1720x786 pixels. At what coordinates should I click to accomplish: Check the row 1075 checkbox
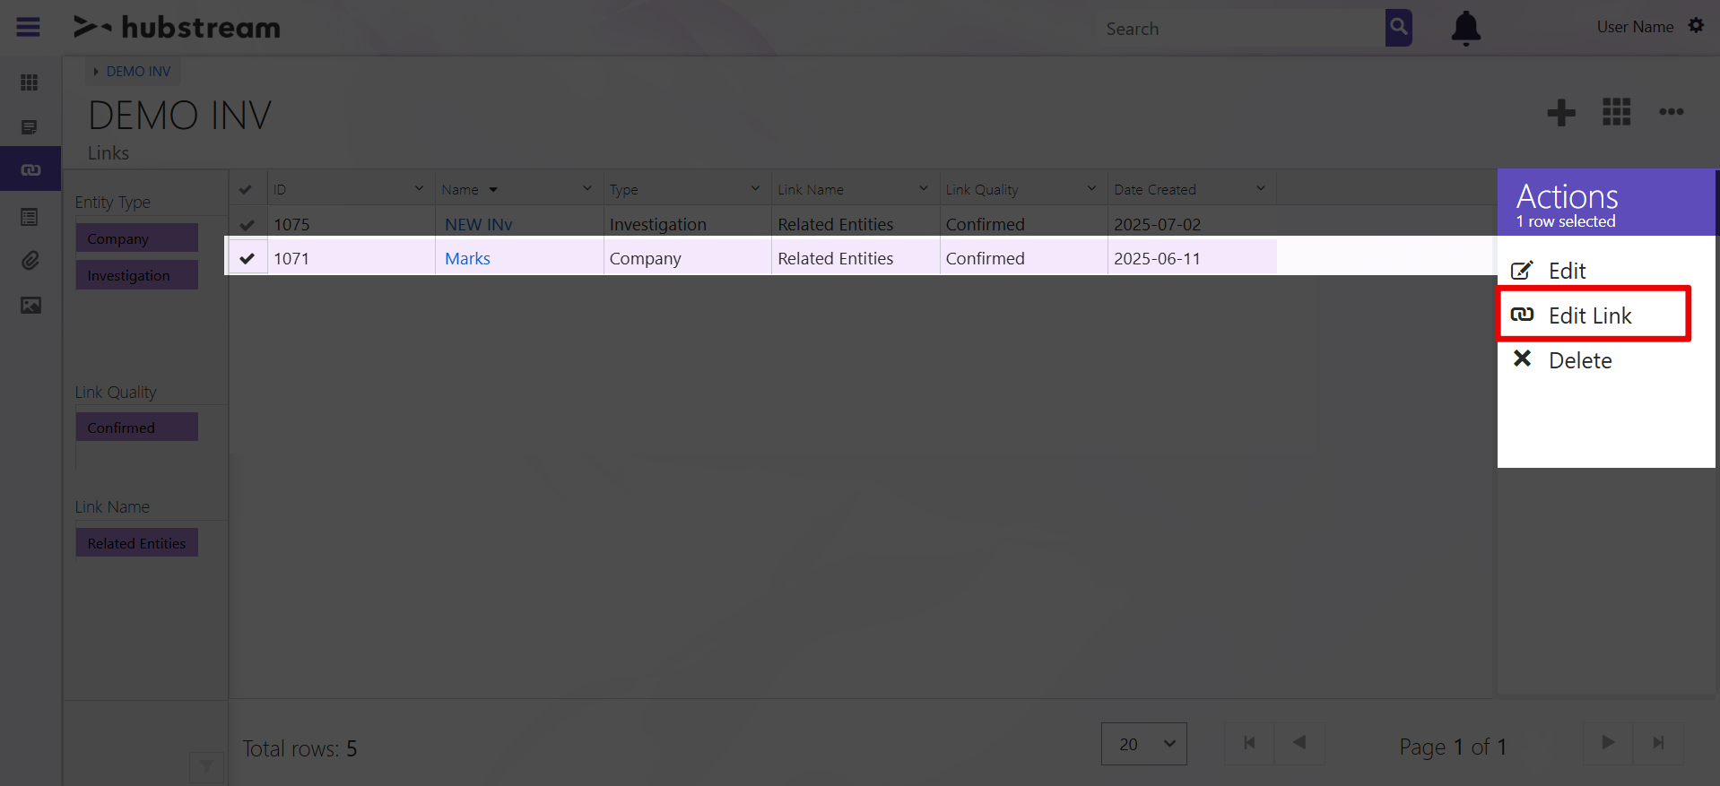248,224
